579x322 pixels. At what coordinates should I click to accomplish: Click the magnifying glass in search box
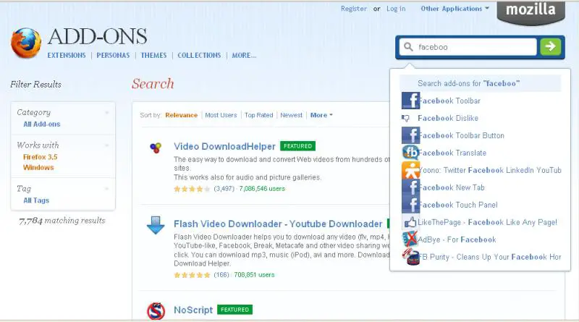[x=408, y=47]
